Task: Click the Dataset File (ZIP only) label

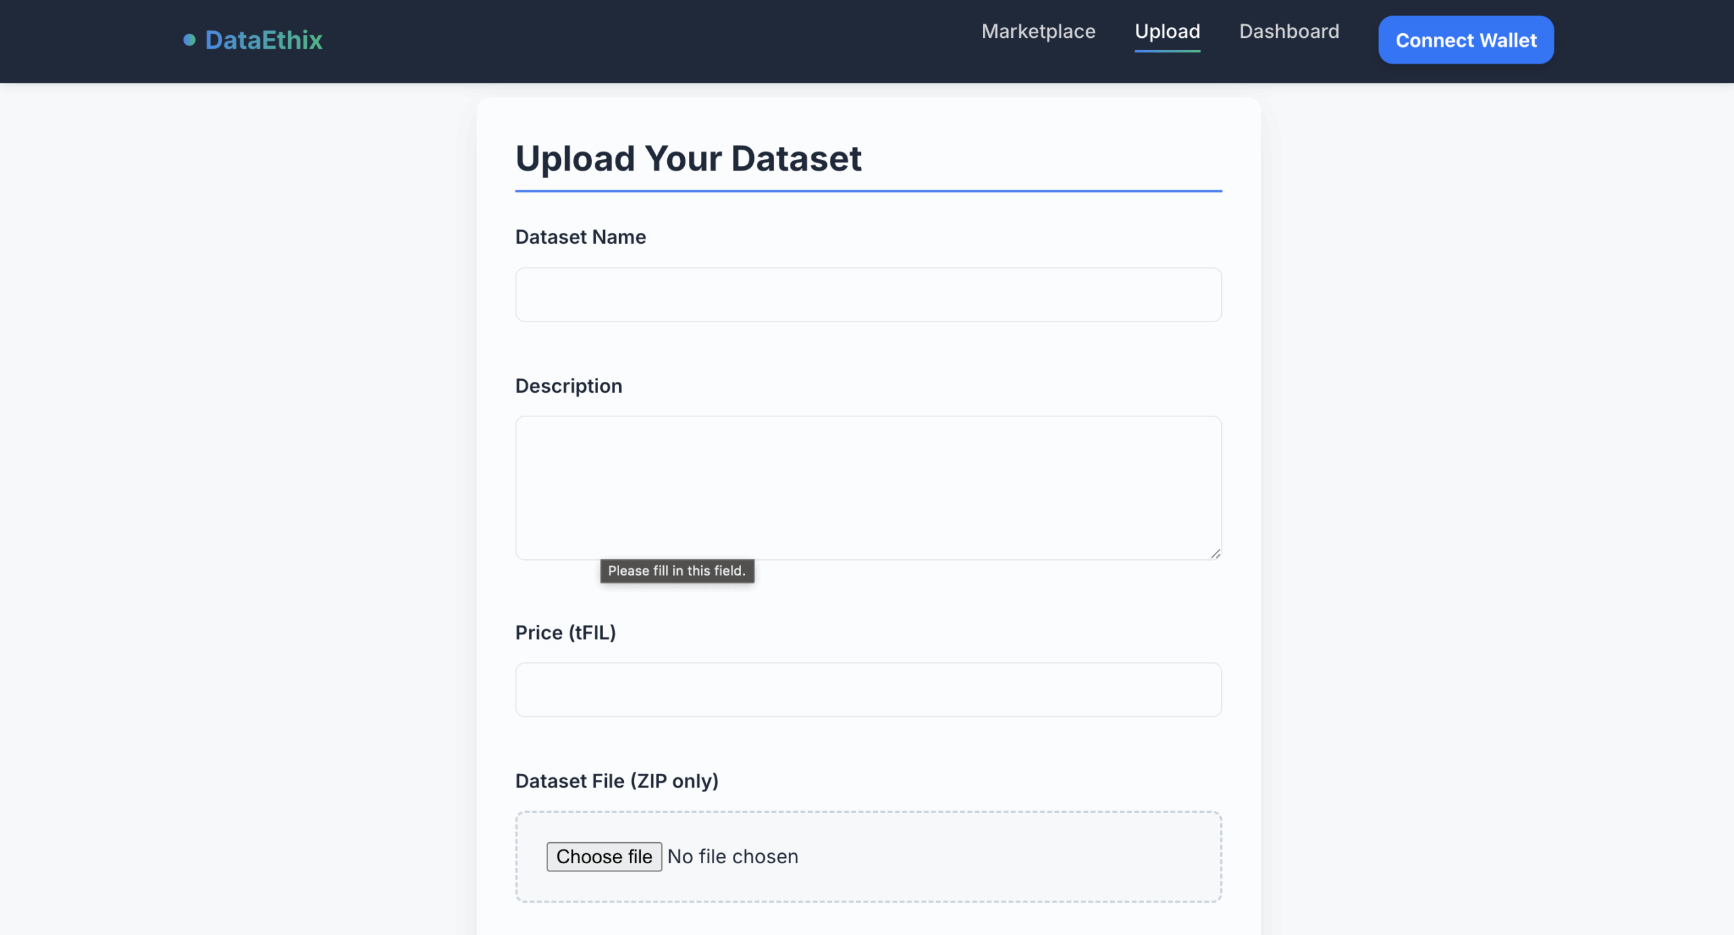Action: [x=616, y=781]
